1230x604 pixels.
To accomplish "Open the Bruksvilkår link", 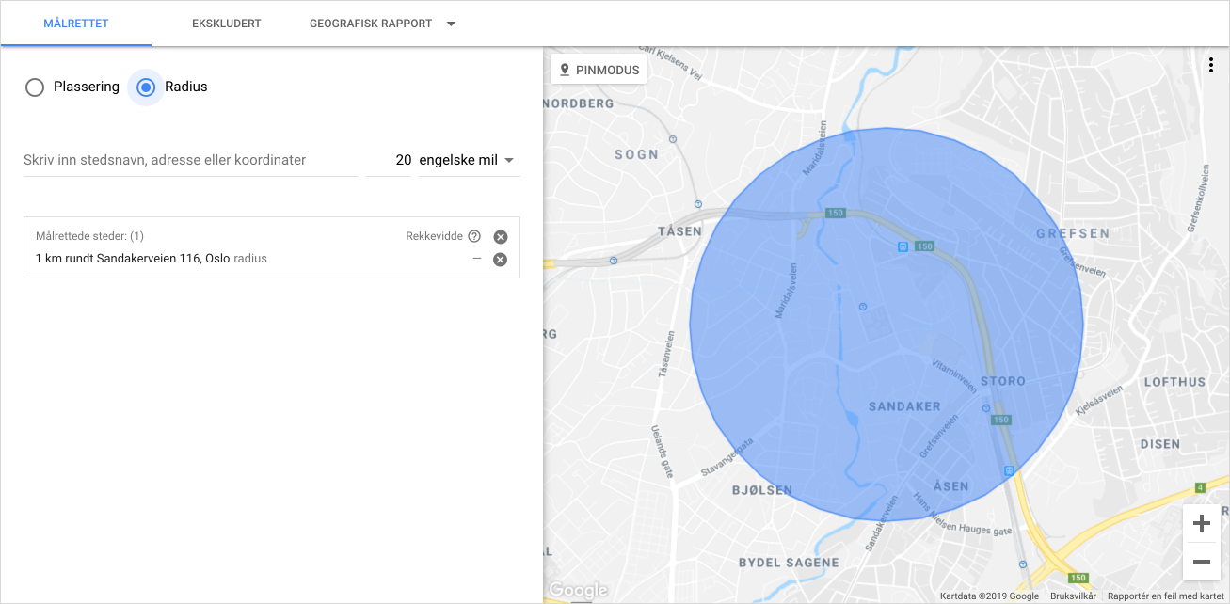I will tap(1073, 596).
